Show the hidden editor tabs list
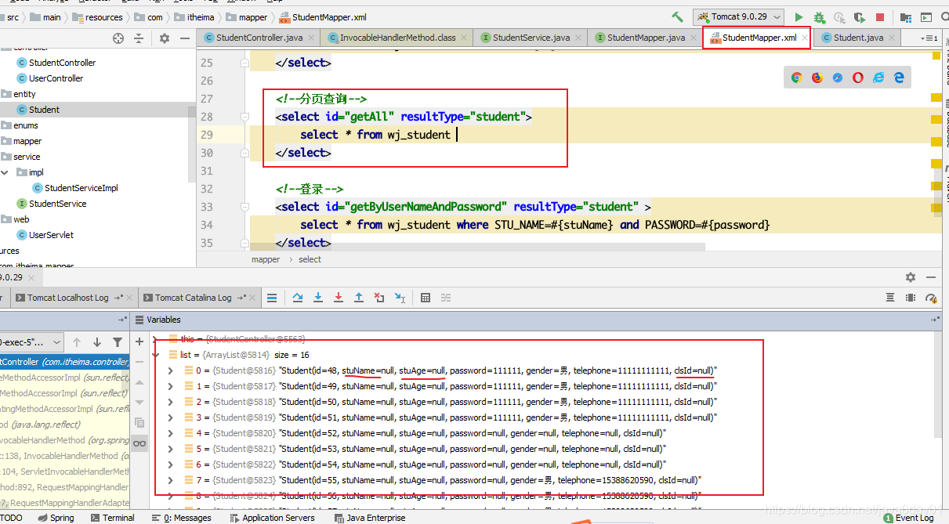Viewport: 949px width, 524px height. [929, 38]
